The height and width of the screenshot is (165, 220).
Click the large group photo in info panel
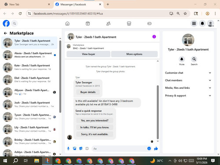pyautogui.click(x=188, y=40)
